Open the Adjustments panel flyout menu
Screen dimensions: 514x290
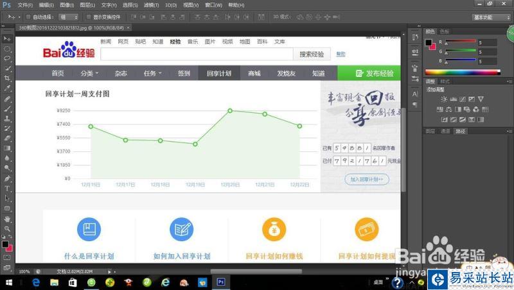(x=509, y=81)
